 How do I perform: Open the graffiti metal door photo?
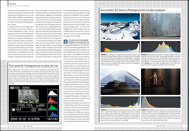point(161,26)
